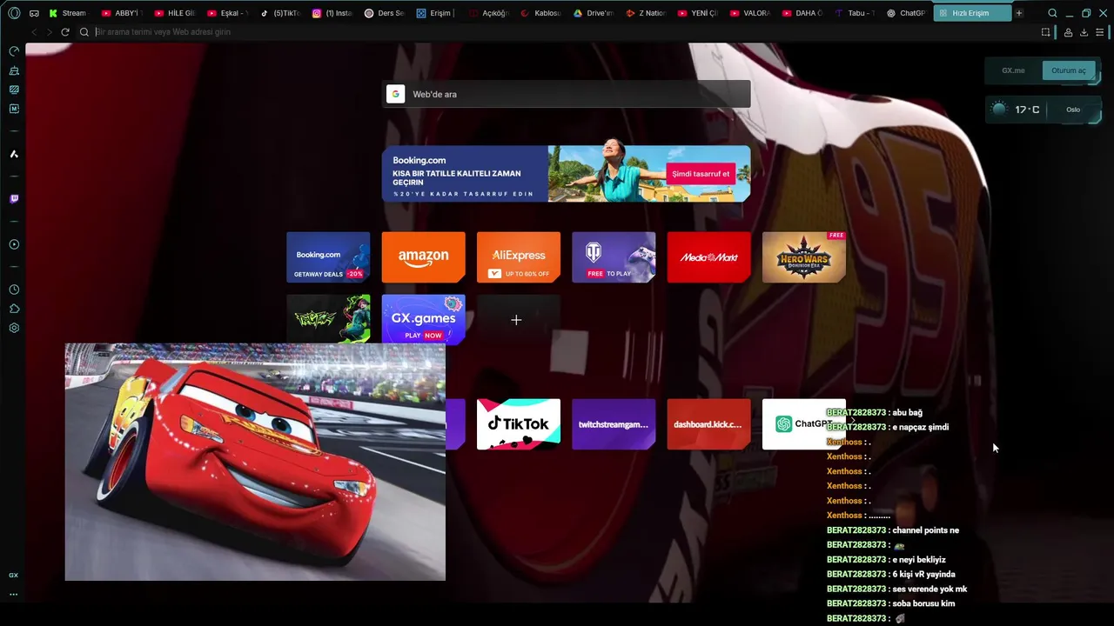
Task: Open the Amazon speed dial tile
Action: coord(423,257)
